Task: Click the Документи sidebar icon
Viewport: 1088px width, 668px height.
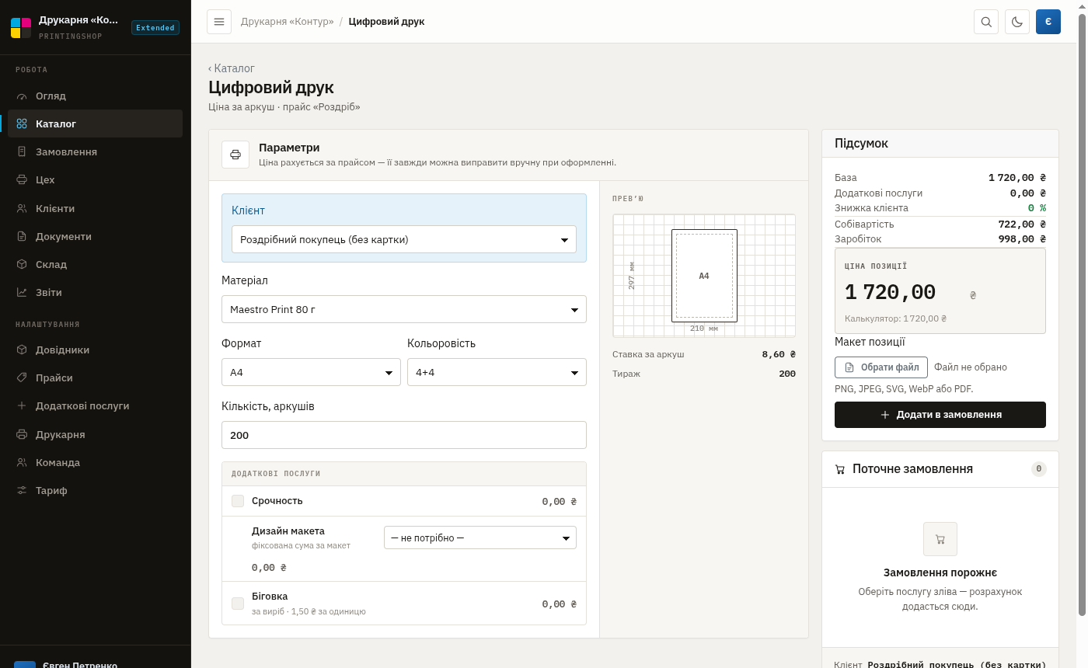Action: coord(22,236)
